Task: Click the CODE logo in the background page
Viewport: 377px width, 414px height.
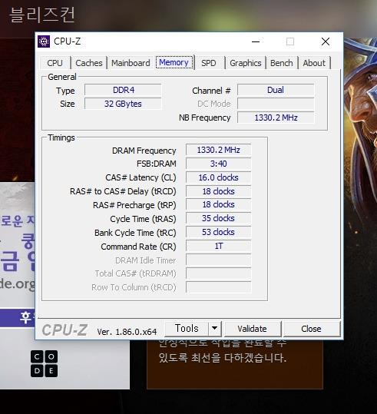Action: [44, 363]
